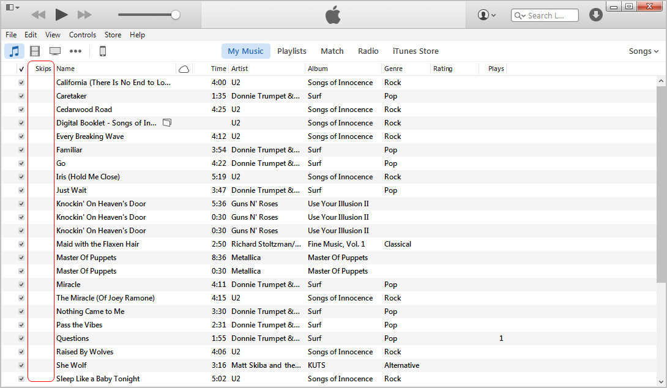Skip ahead with the Next track button
The image size is (667, 388).
pyautogui.click(x=84, y=15)
